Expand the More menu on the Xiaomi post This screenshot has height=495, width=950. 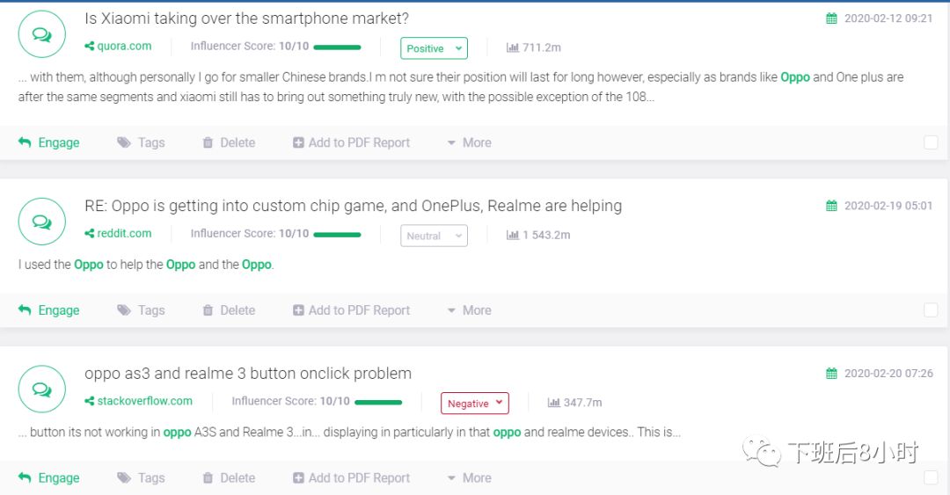pos(470,142)
